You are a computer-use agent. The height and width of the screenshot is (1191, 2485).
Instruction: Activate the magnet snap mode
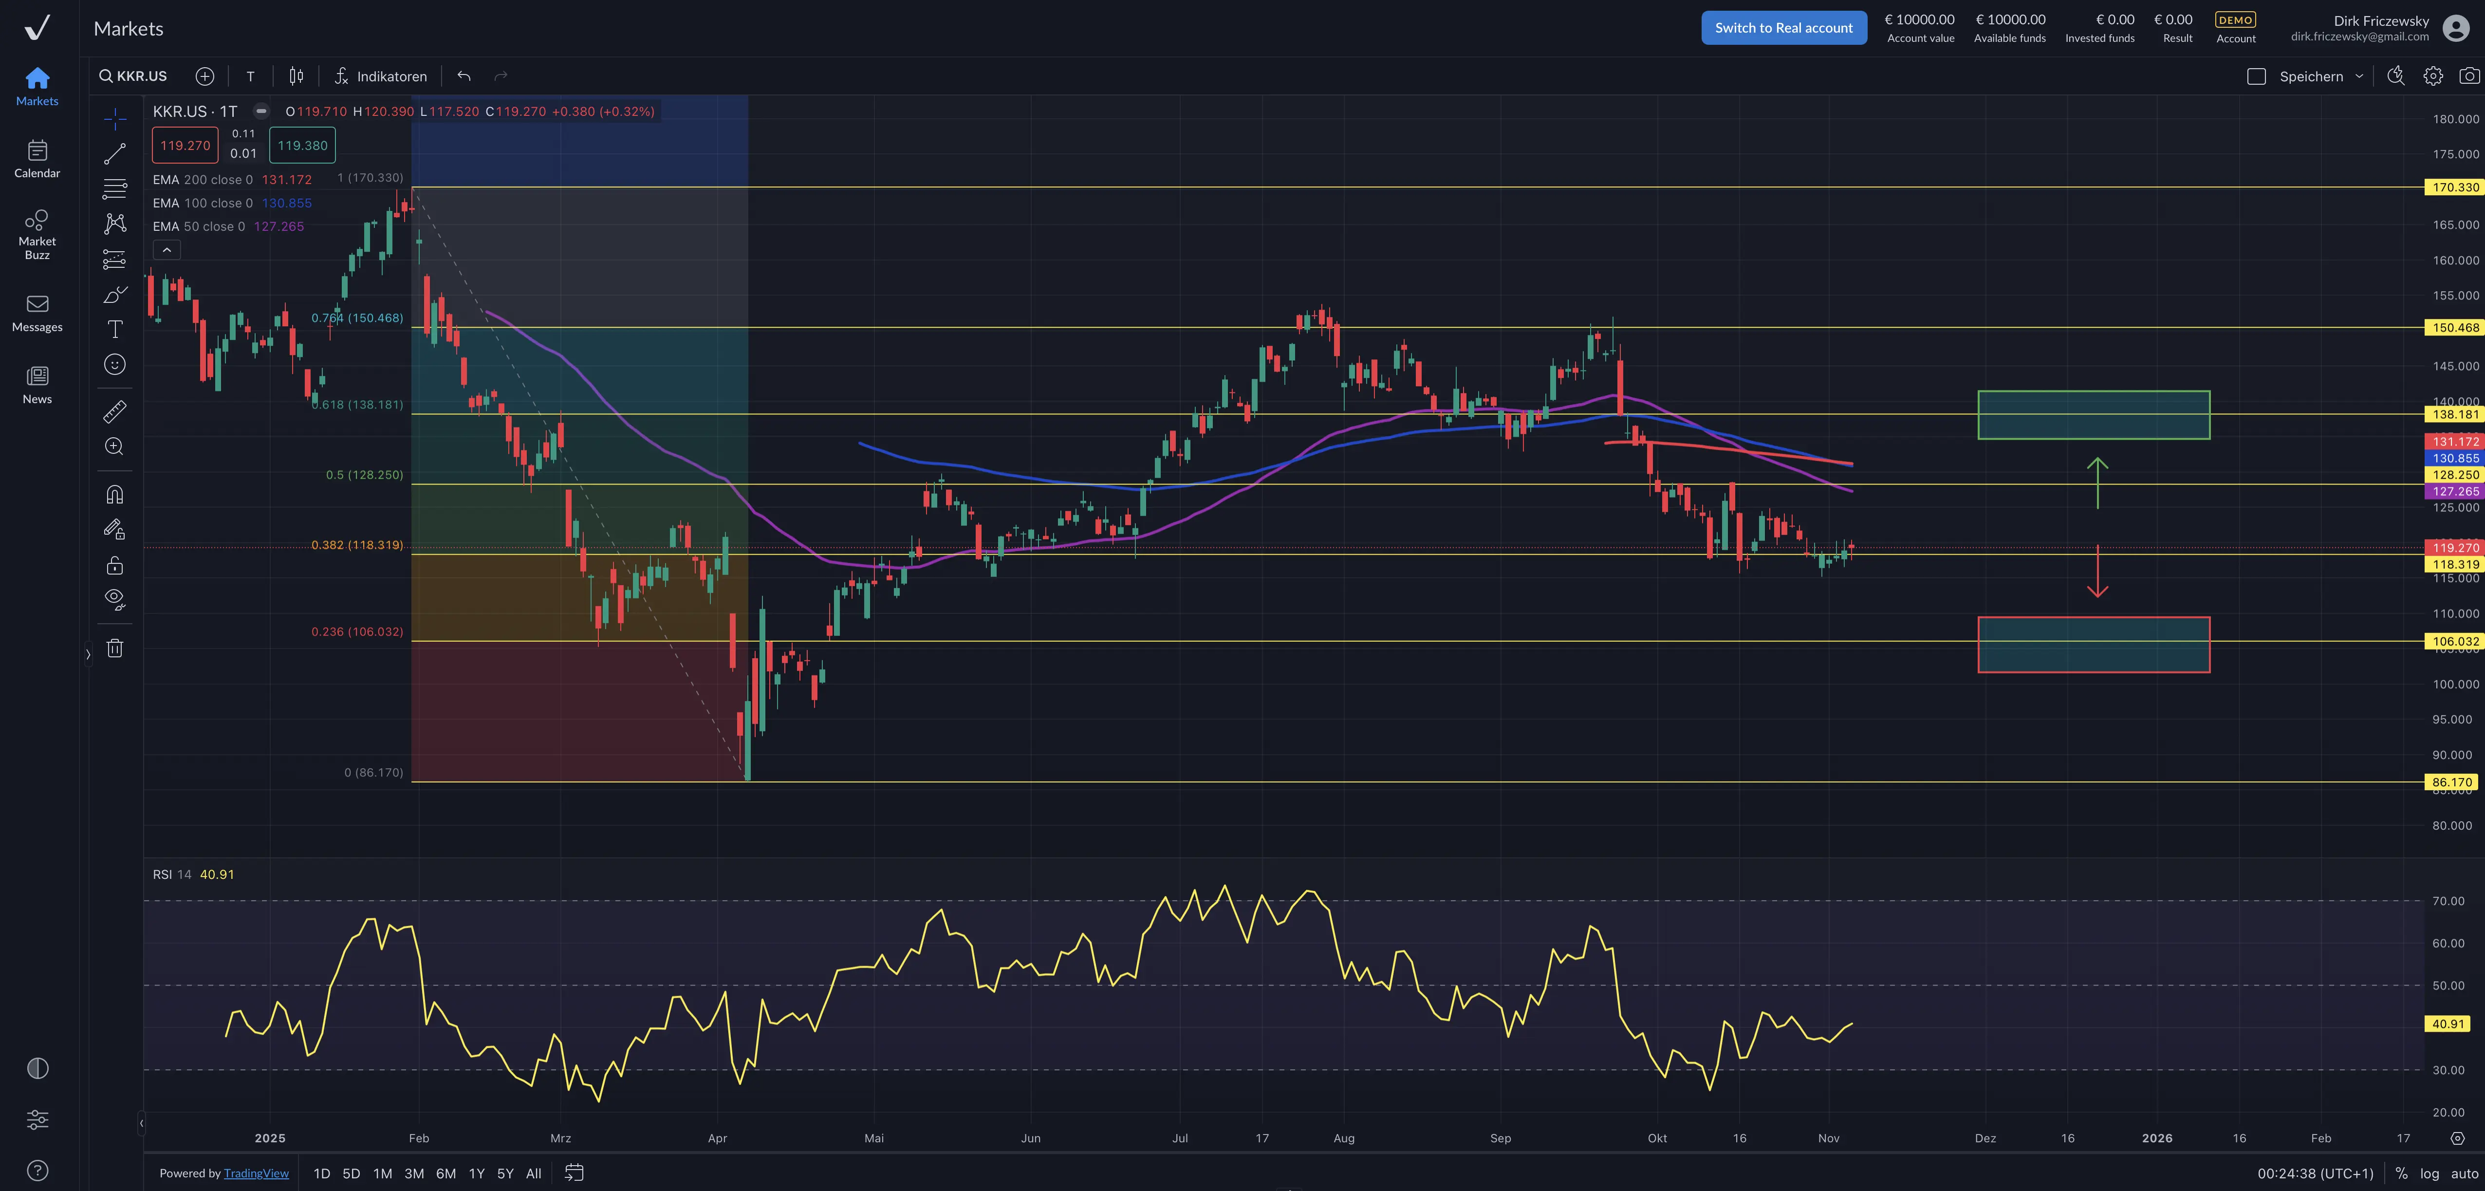point(115,495)
